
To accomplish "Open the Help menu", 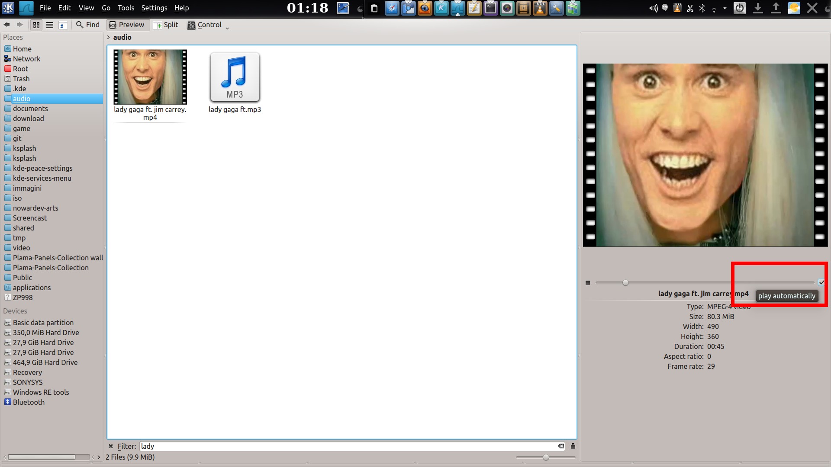I will (x=181, y=8).
